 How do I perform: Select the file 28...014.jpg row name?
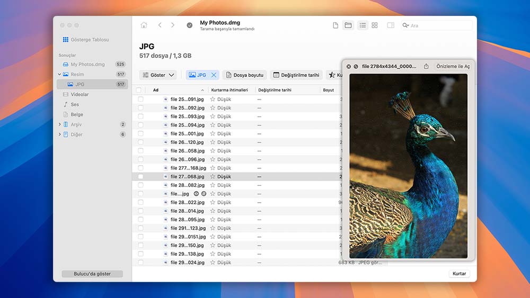(x=187, y=211)
